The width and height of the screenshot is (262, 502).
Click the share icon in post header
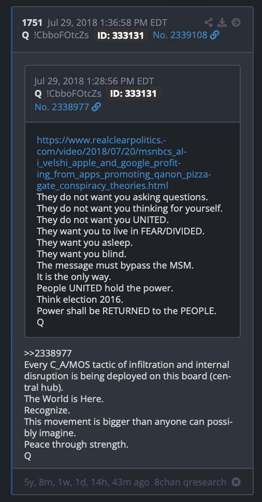pyautogui.click(x=209, y=22)
